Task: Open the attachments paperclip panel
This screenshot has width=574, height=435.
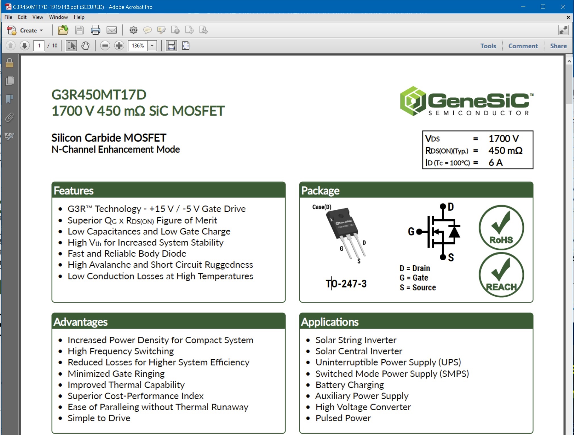Action: [x=9, y=117]
